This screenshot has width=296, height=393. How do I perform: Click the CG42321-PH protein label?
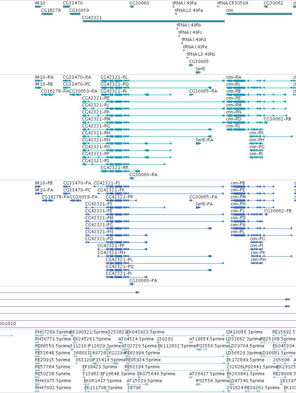tap(111, 253)
